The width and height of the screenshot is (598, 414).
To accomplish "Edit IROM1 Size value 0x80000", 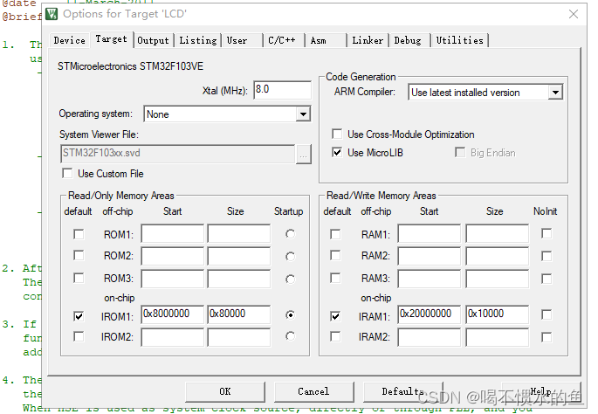I will click(x=239, y=314).
